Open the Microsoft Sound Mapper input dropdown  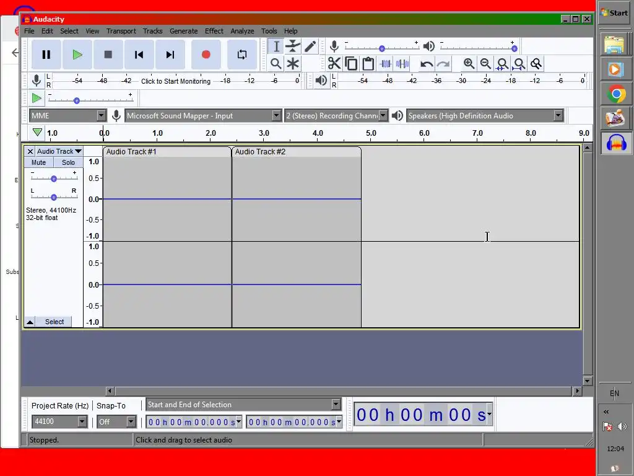(203, 116)
